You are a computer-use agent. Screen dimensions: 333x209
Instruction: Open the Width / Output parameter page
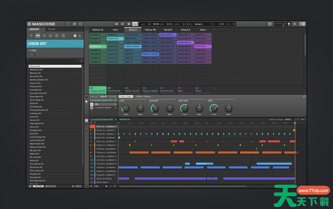(144, 96)
